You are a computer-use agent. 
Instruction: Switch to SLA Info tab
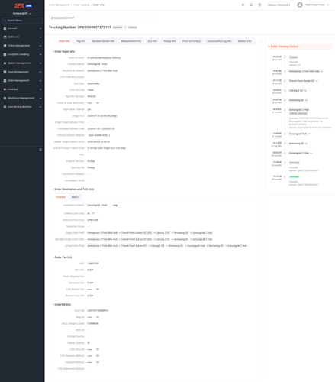coord(153,41)
